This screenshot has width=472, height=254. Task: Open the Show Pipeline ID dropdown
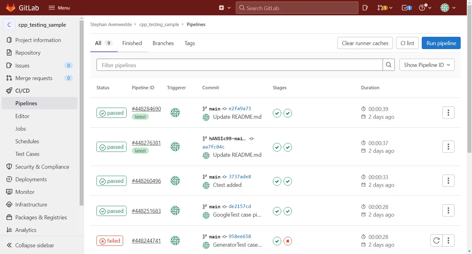point(427,65)
